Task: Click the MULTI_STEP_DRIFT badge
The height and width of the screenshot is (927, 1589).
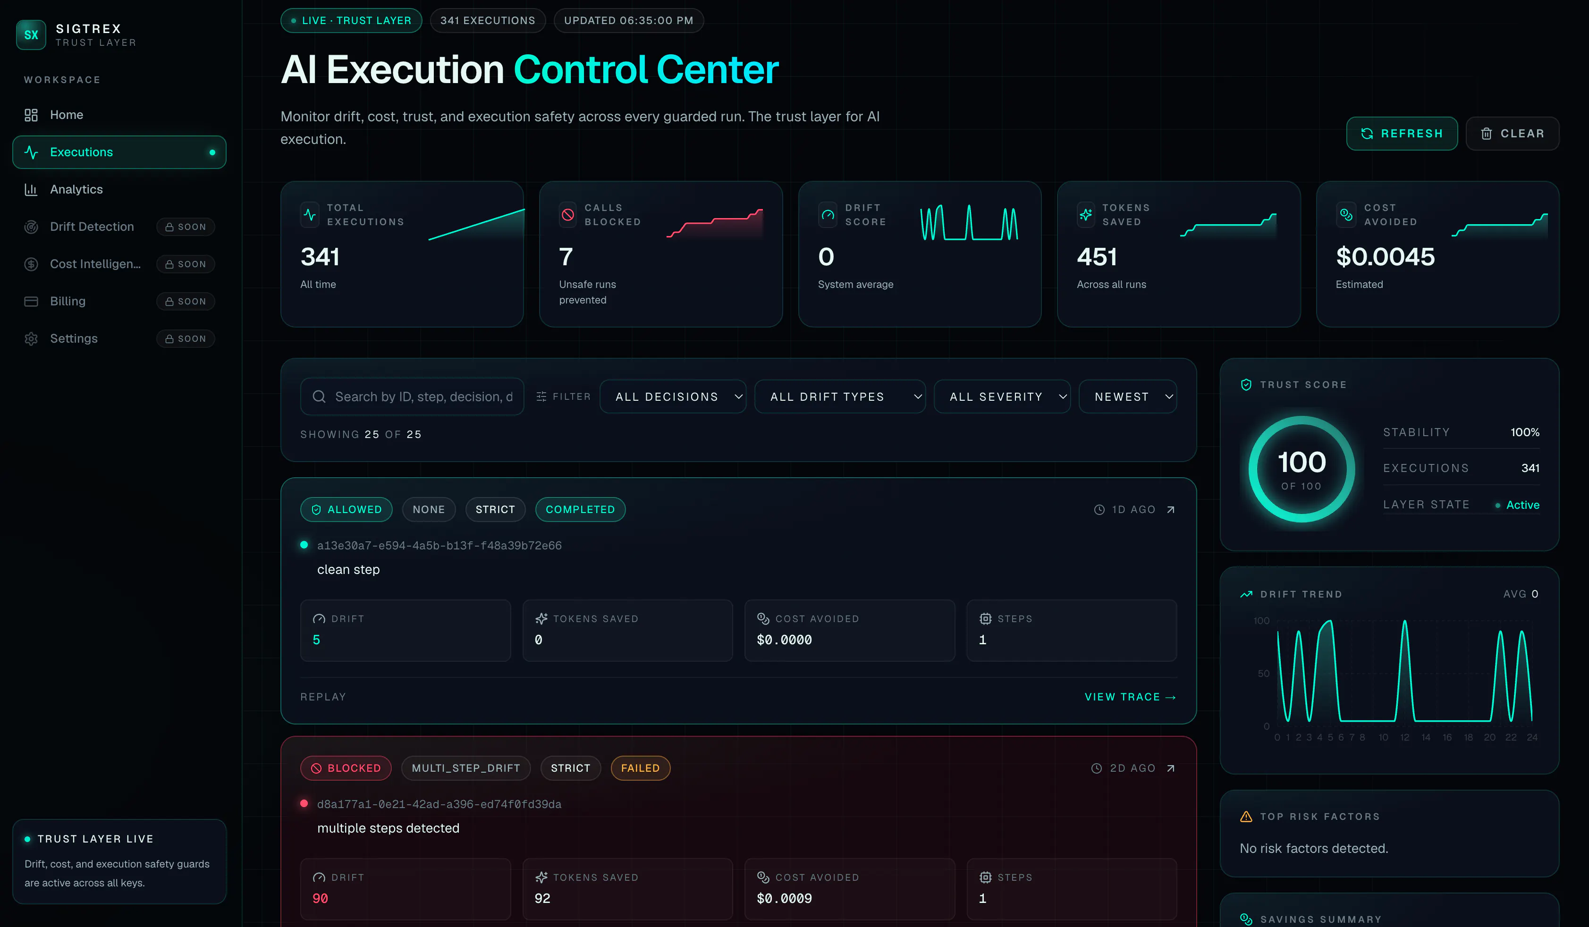Action: 466,768
